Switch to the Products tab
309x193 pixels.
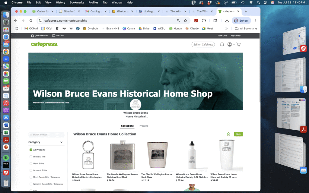click(144, 126)
